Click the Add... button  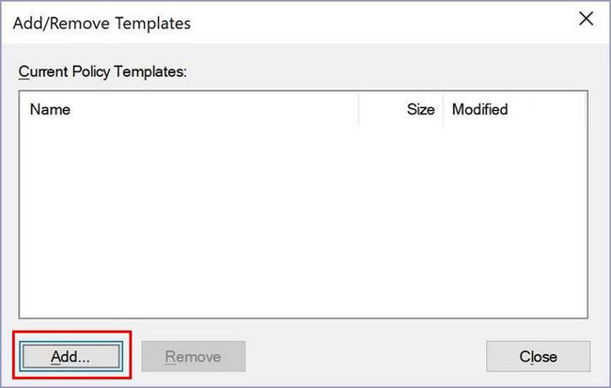[x=70, y=356]
